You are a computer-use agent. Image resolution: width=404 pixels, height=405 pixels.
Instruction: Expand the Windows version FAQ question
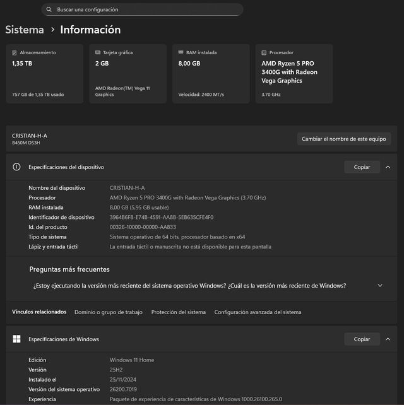380,286
